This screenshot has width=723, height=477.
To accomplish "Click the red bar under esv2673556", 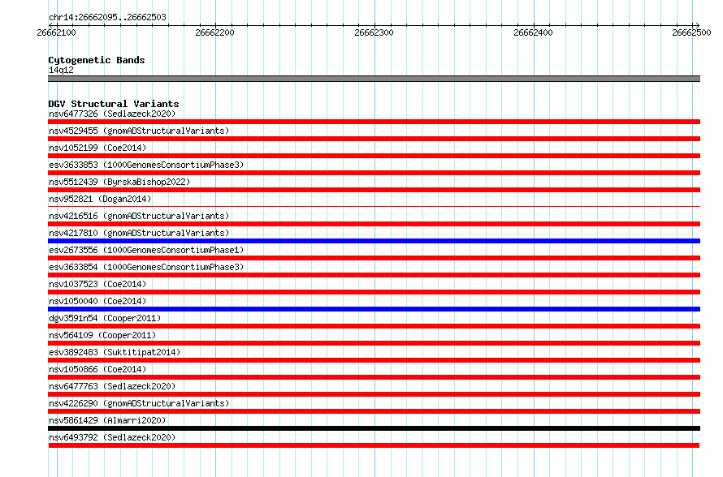I will 374,258.
